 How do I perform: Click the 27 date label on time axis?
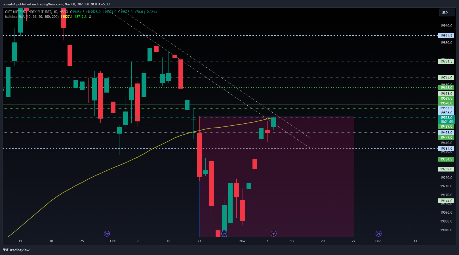354,241
